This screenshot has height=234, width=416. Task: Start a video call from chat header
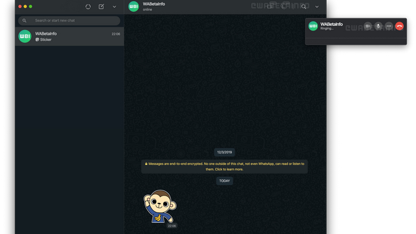[270, 6]
